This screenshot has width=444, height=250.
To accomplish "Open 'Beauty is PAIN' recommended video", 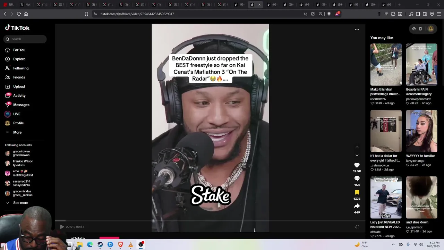I will coord(421,65).
